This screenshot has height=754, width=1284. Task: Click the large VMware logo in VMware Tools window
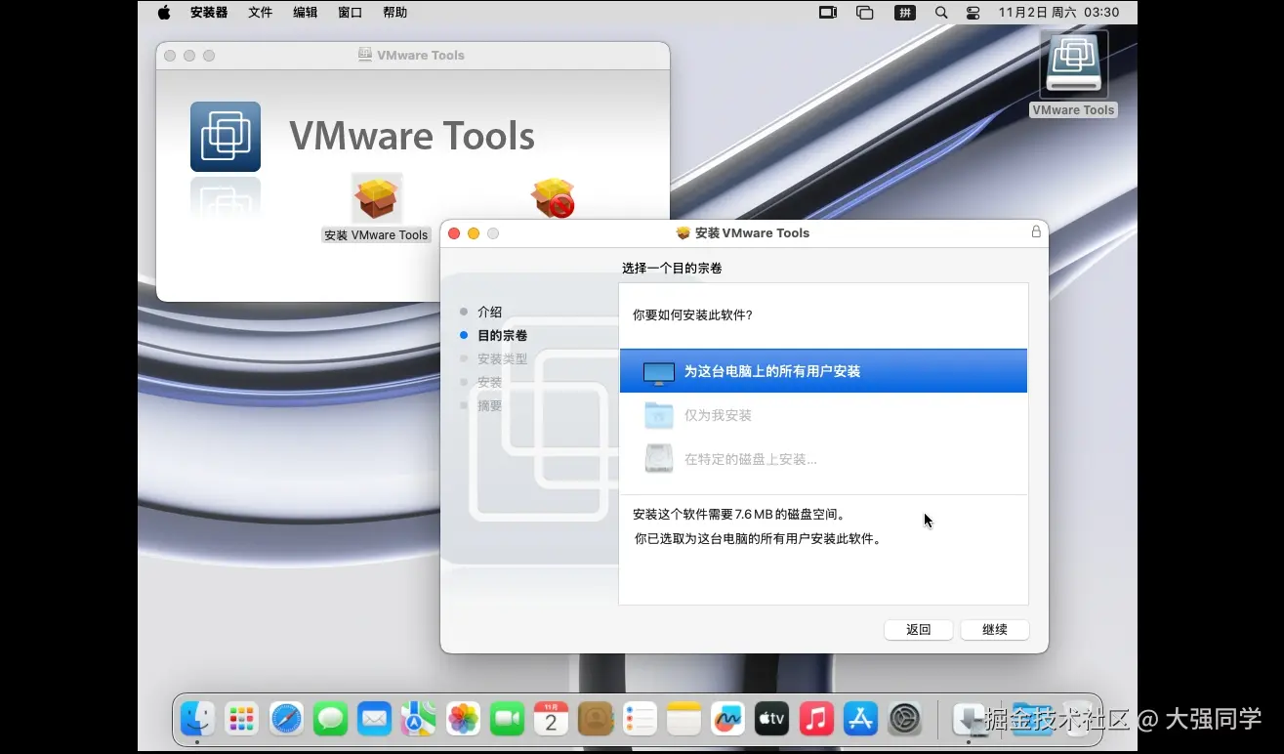[x=226, y=137]
